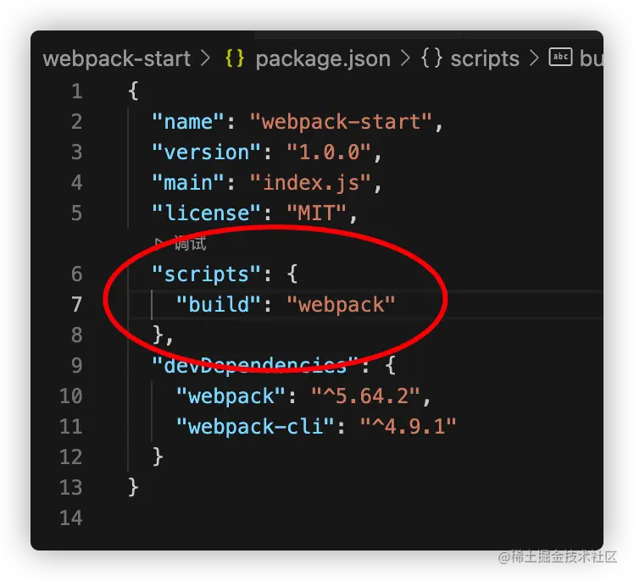The image size is (634, 581).
Task: Click the abc string icon in breadcrumb
Action: pyautogui.click(x=560, y=57)
